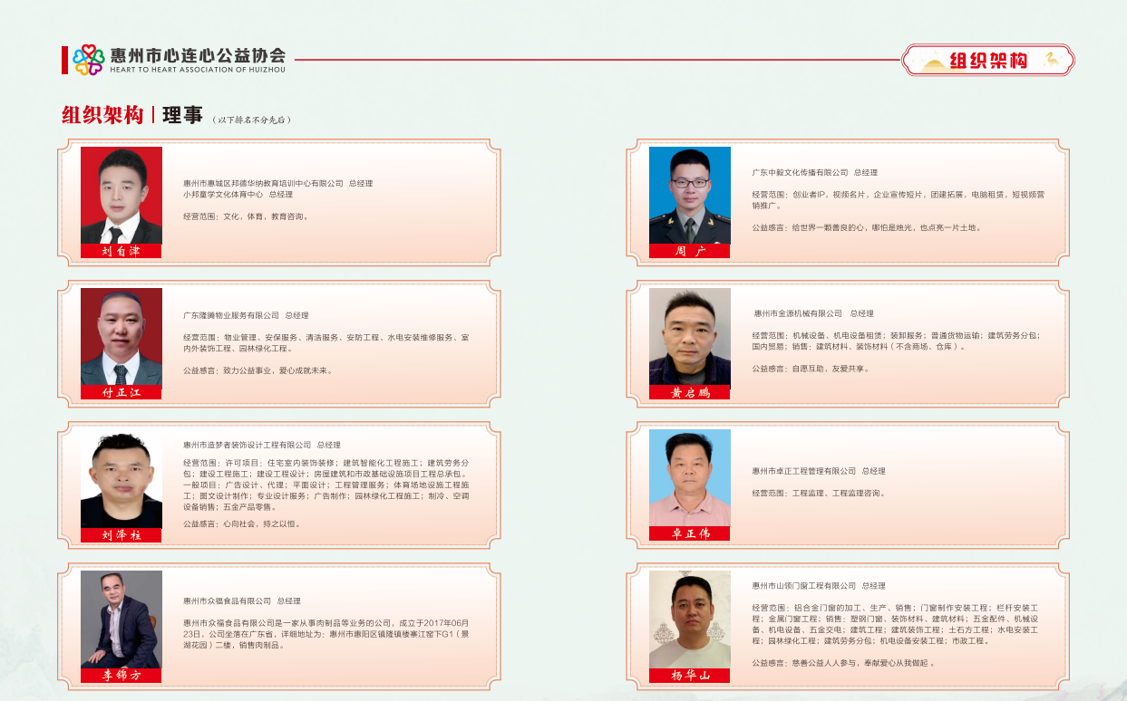Click '公益感言：心向社会，持之以恒' text

242,523
